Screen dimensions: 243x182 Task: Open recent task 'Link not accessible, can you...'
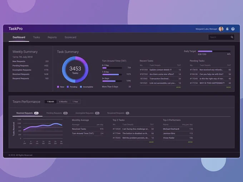160,83
